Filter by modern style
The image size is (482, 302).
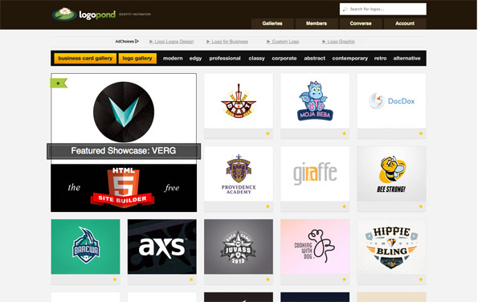point(173,59)
